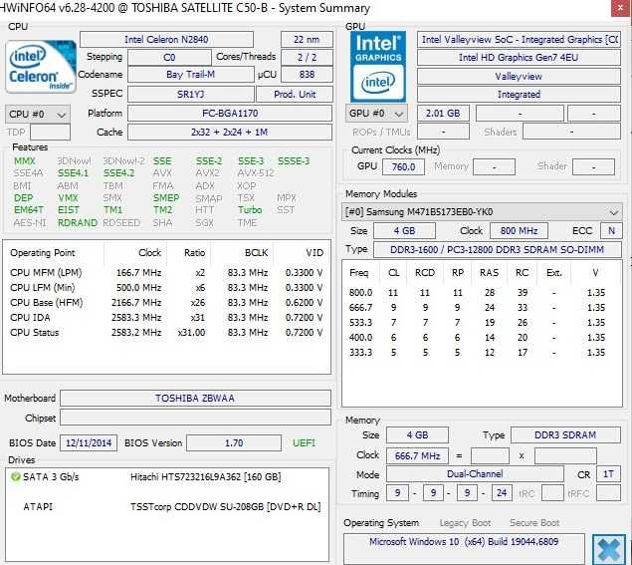This screenshot has width=632, height=565.
Task: Click the 2 / 2 cores/threads value
Action: click(307, 58)
